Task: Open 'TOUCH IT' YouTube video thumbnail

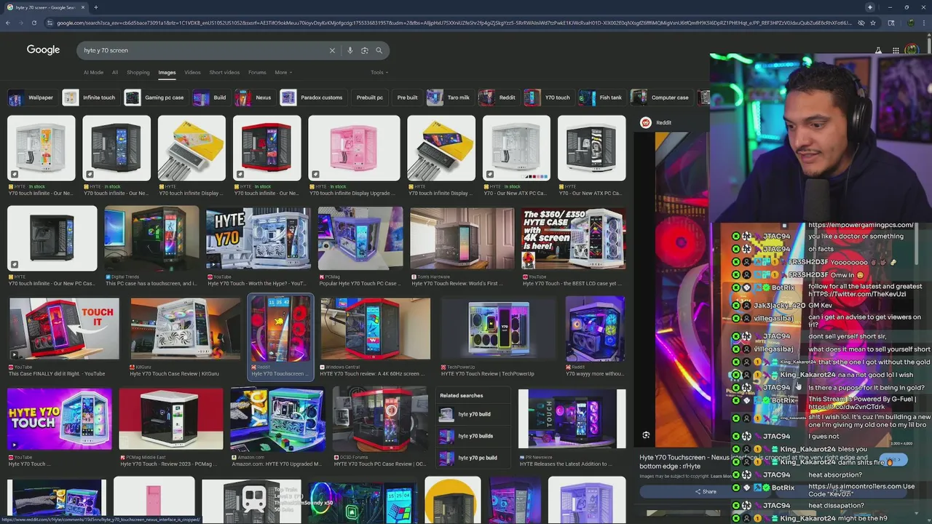Action: (63, 328)
